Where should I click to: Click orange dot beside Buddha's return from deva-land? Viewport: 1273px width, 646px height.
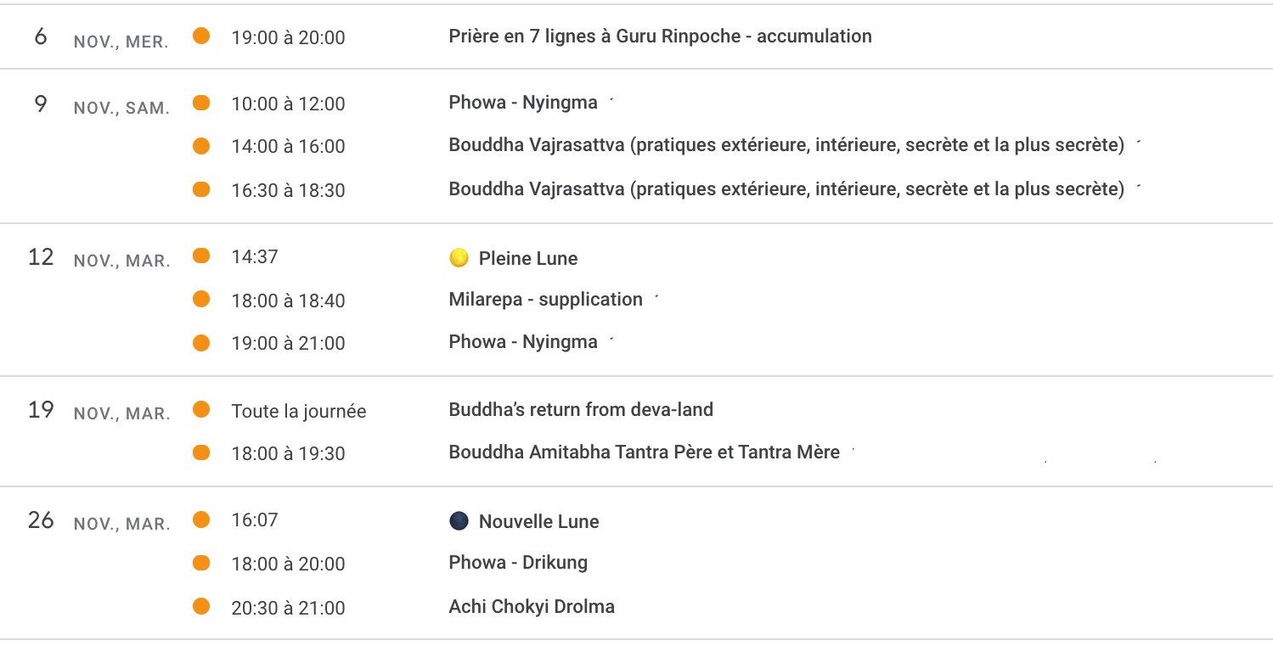pyautogui.click(x=201, y=410)
